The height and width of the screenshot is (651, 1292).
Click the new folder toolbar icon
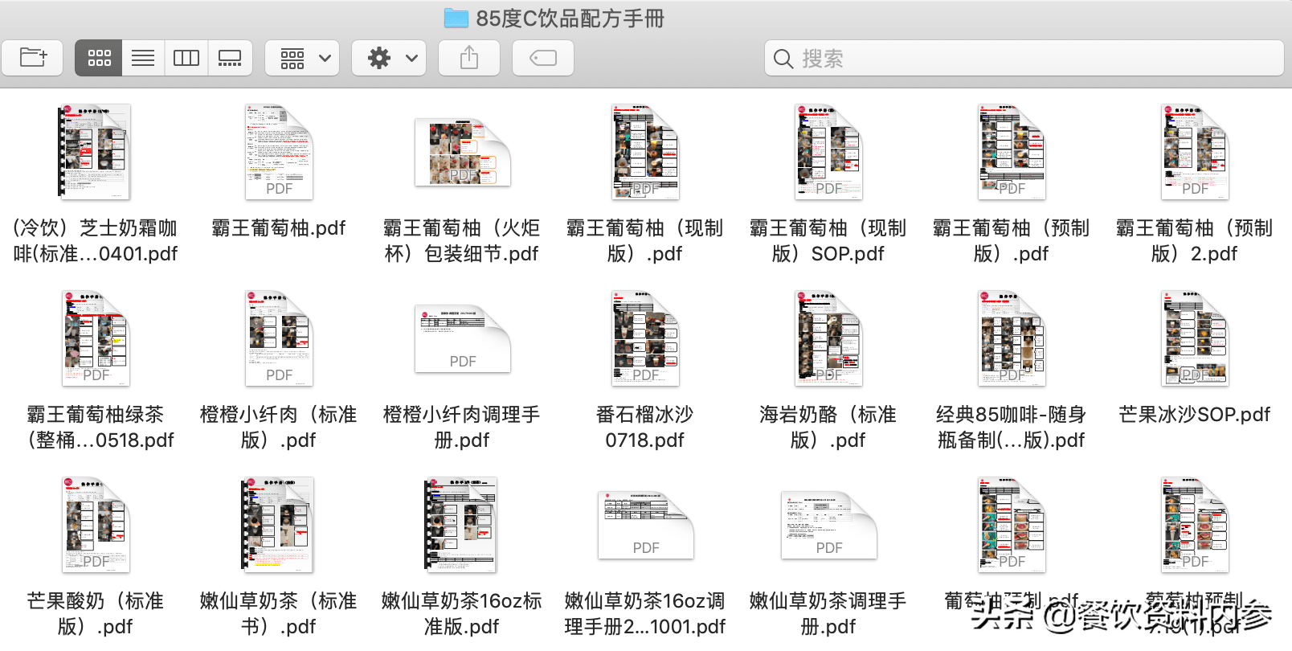pyautogui.click(x=32, y=58)
